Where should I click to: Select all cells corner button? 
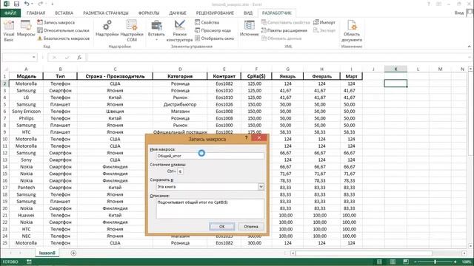4,69
